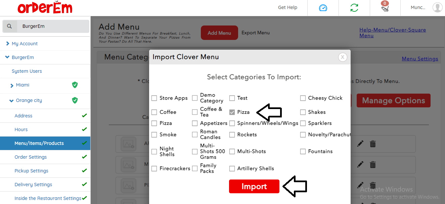Uncheck the checked Pizza category checkbox
The height and width of the screenshot is (204, 445).
click(232, 112)
